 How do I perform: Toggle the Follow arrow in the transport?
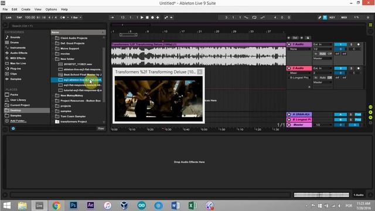[x=112, y=18]
